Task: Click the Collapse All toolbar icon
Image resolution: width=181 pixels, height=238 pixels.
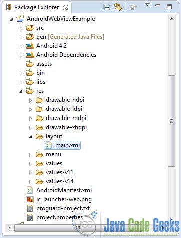Action: point(106,7)
